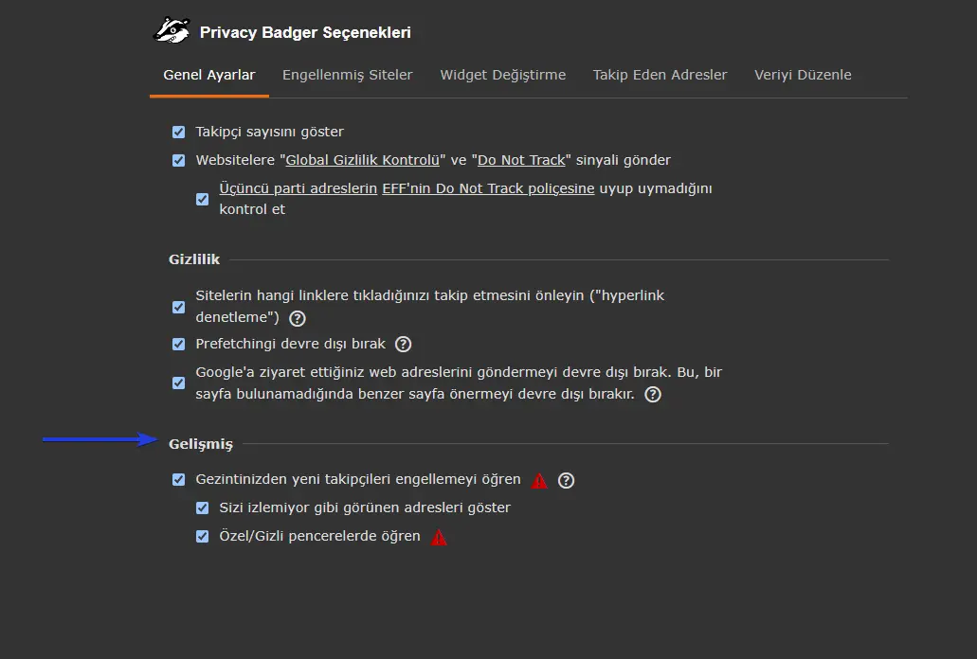Go to Takip Eden Adresler tab

[x=660, y=76]
